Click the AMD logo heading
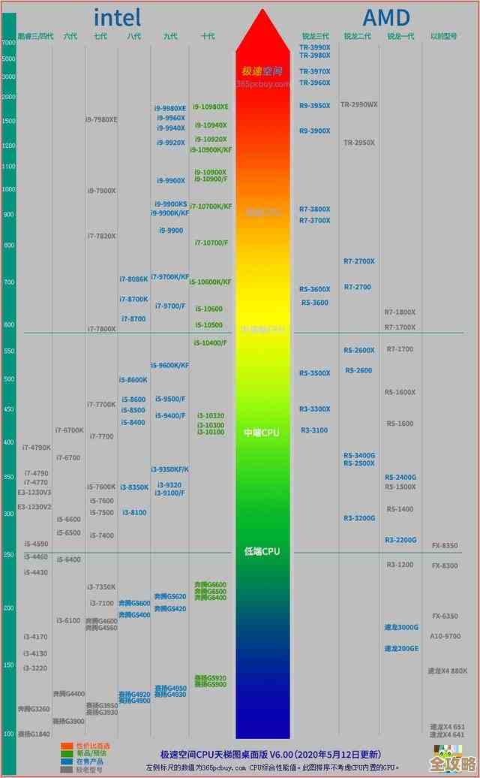480x778 pixels. click(386, 17)
